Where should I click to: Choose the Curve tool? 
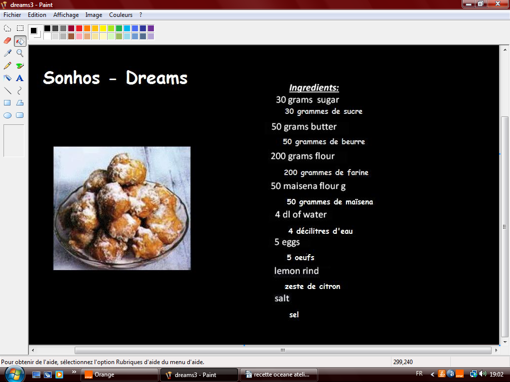click(20, 91)
